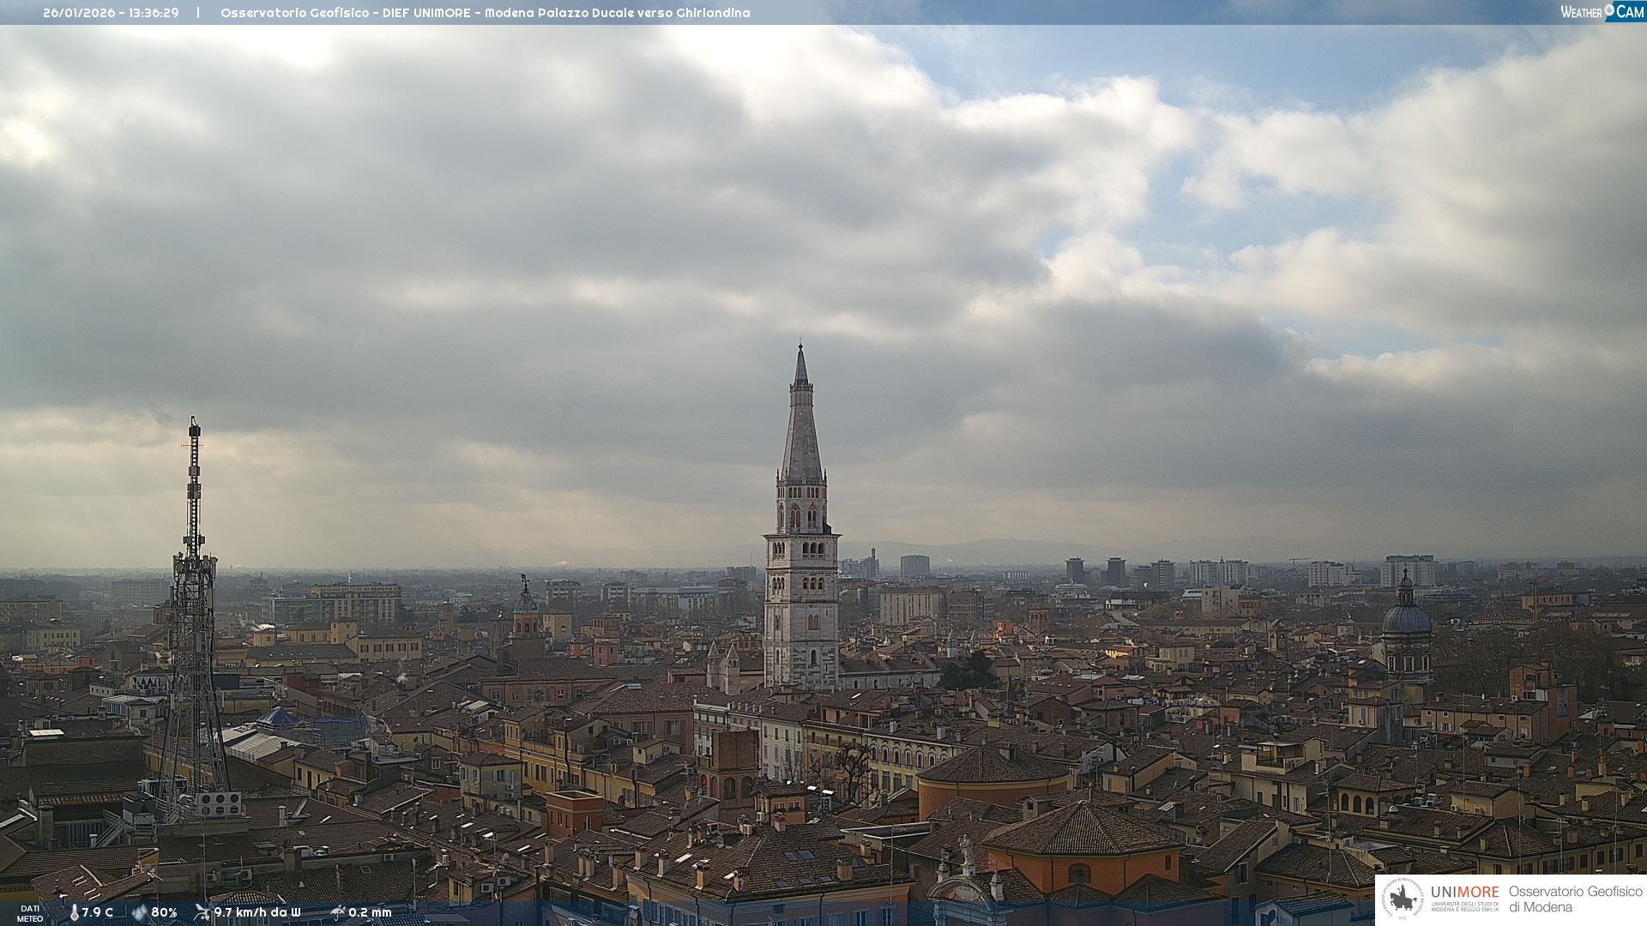Click the rain umbrella precipitation icon
1647x926 pixels.
pos(338,912)
